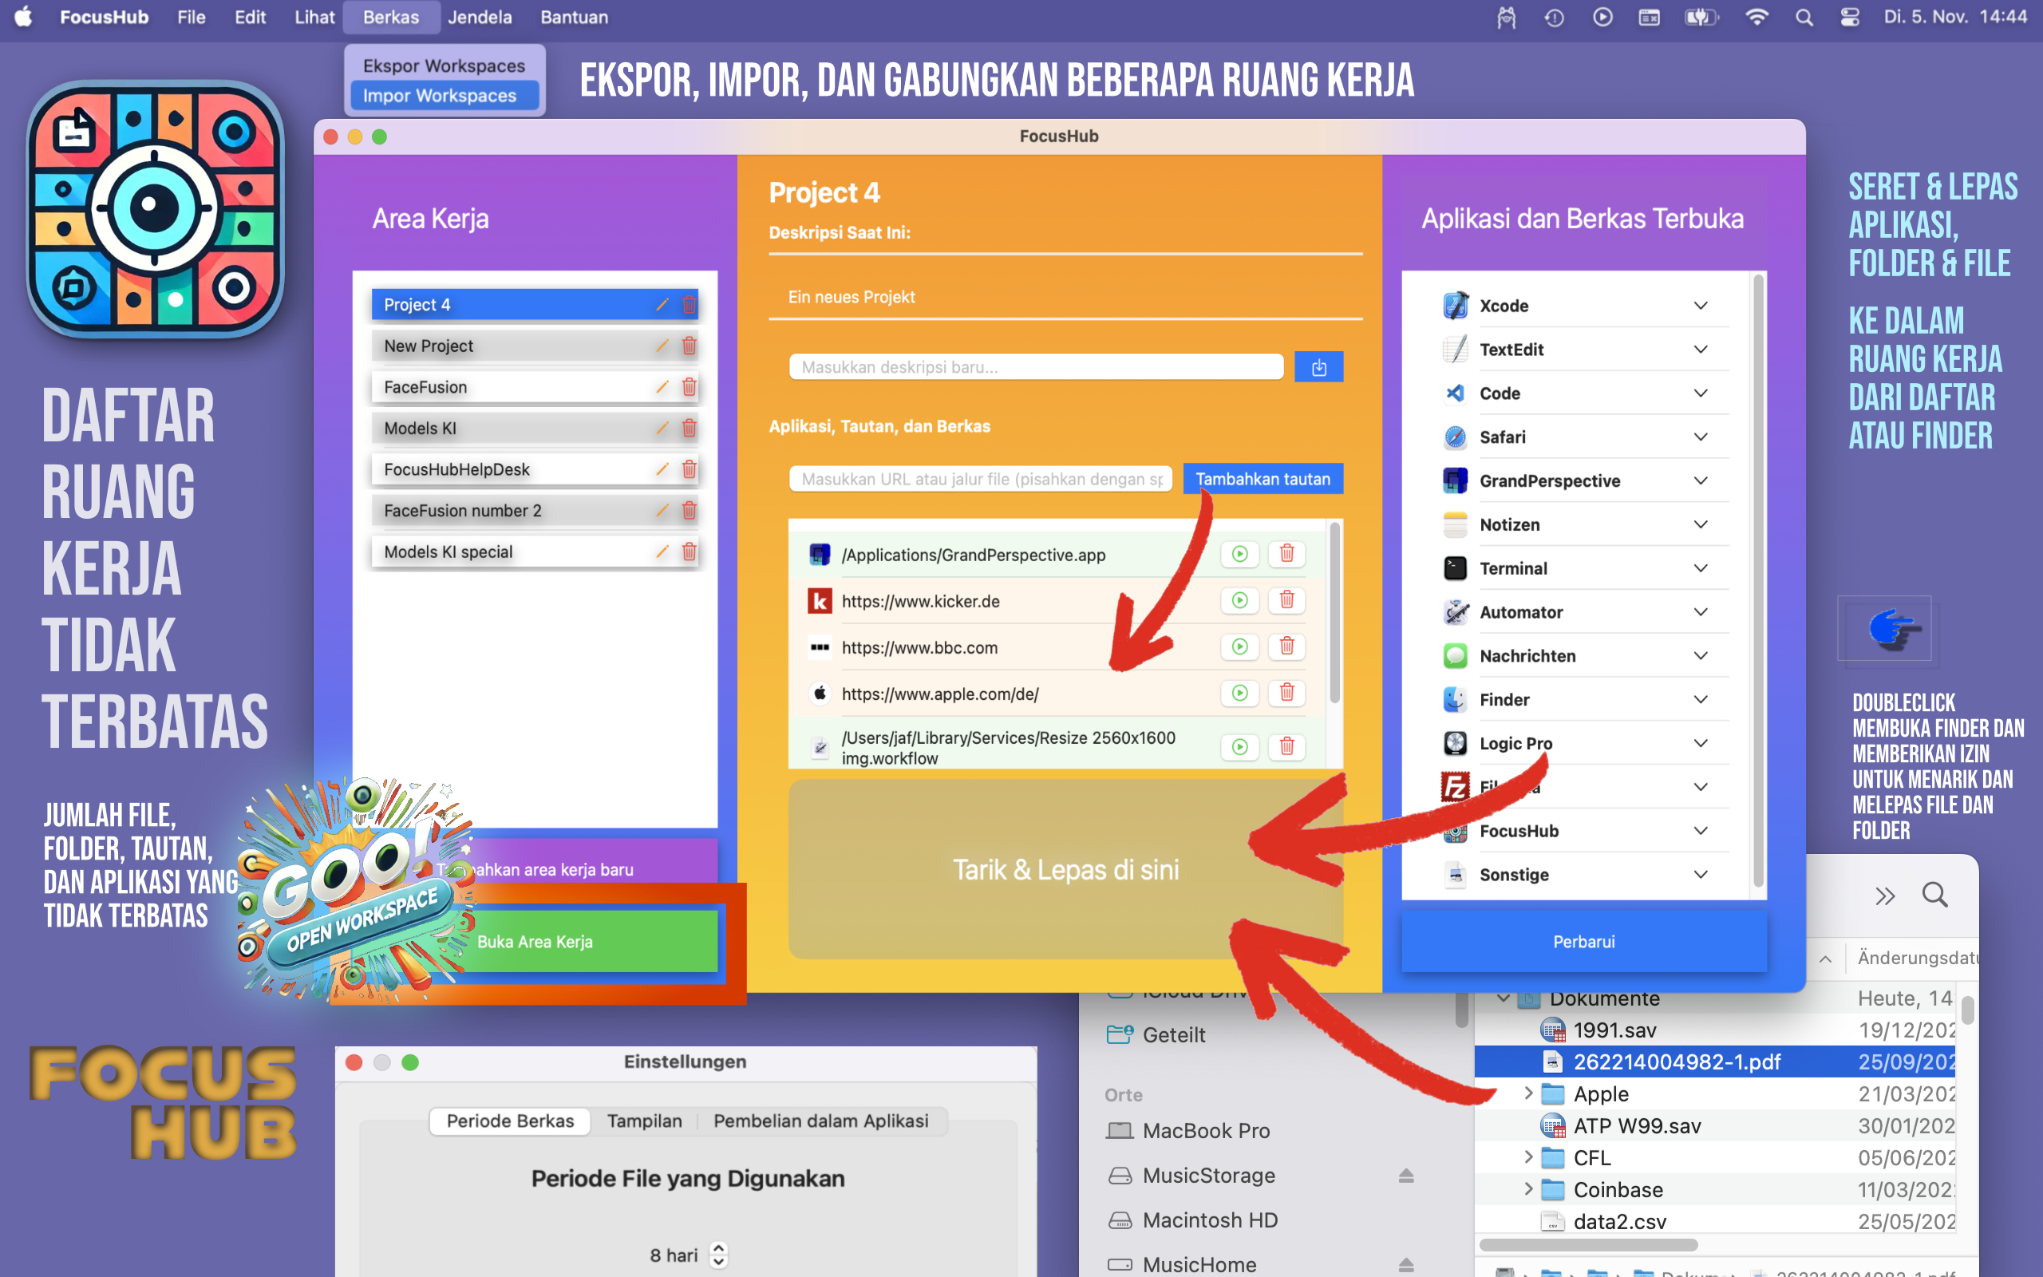
Task: Edit the Models KI workspace name pencil
Action: click(x=662, y=429)
